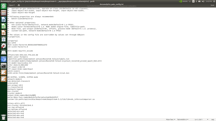This screenshot has width=216, height=121.
Task: Click the uff-input-order=0 line
Action: (16, 67)
